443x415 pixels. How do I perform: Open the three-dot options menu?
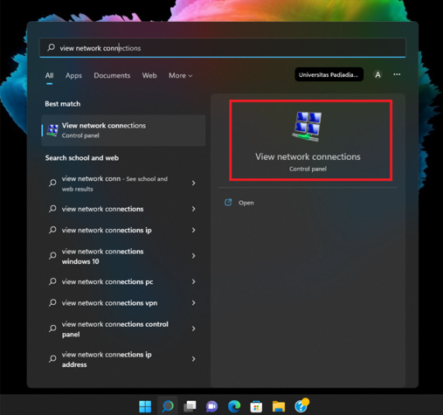click(x=397, y=74)
